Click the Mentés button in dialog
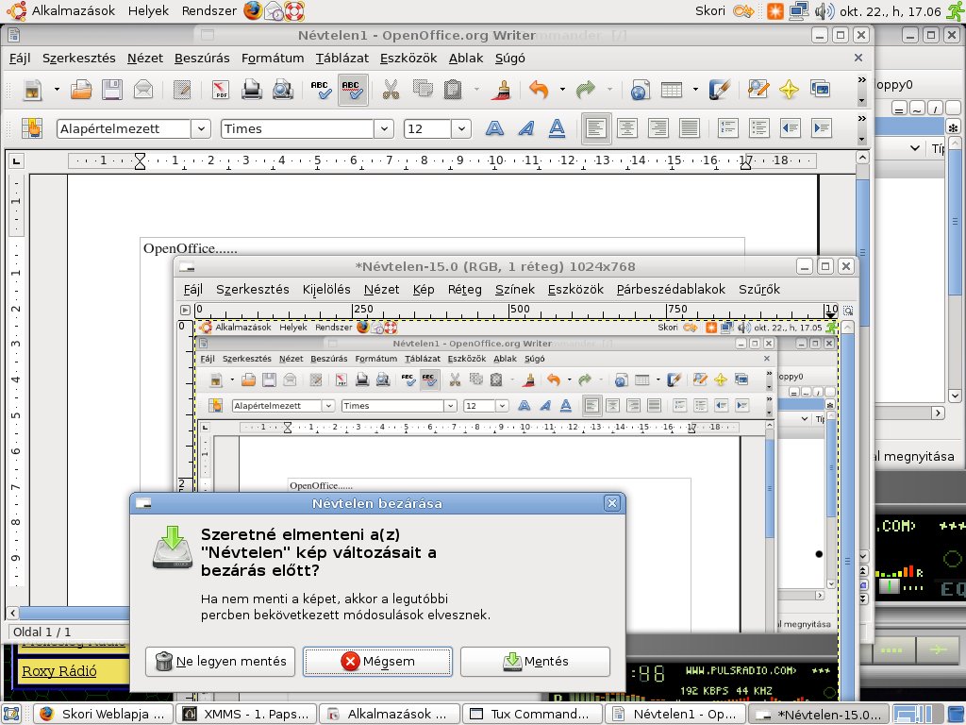966x725 pixels. [535, 661]
